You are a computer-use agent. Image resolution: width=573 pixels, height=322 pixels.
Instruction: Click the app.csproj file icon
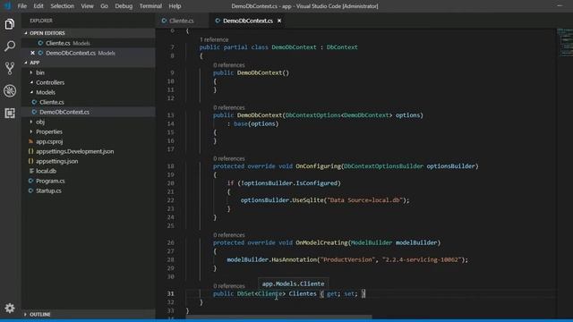[x=30, y=141]
